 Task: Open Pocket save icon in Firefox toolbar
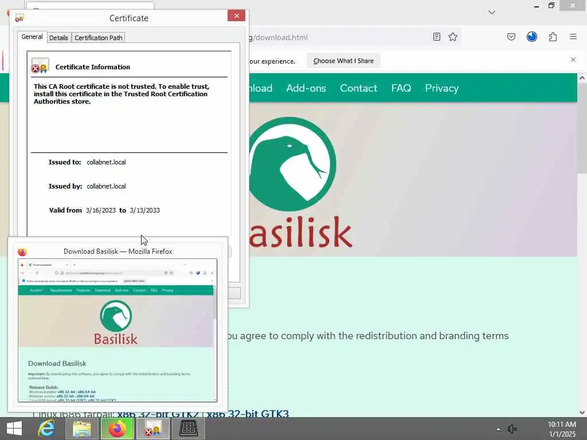click(511, 37)
